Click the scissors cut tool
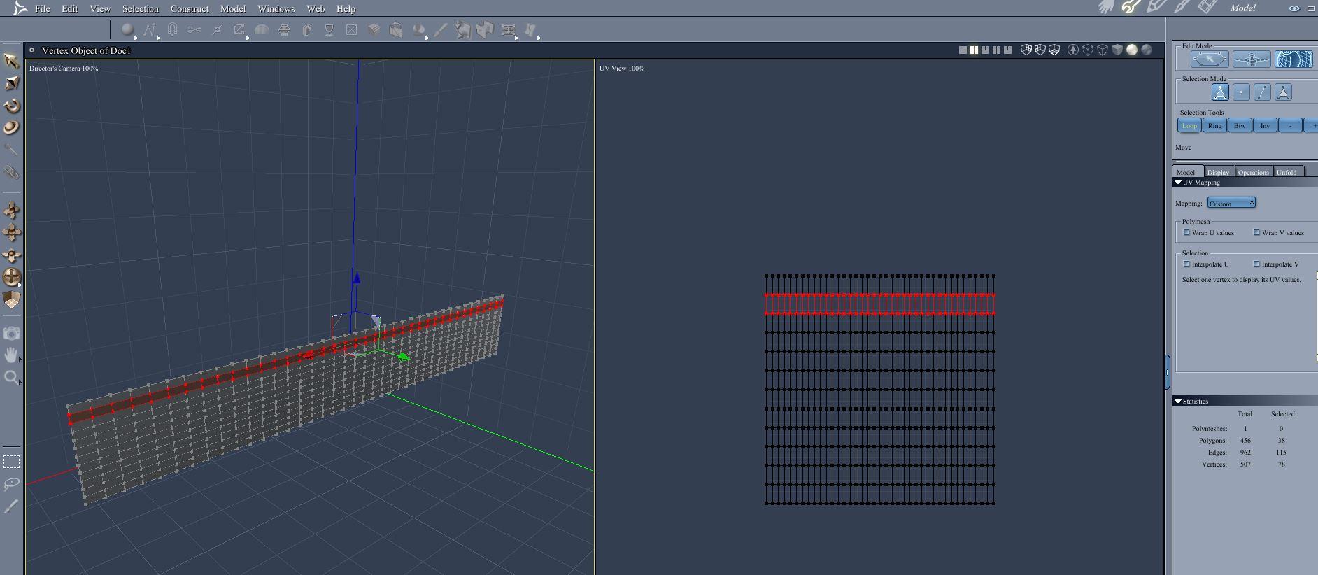 (194, 30)
